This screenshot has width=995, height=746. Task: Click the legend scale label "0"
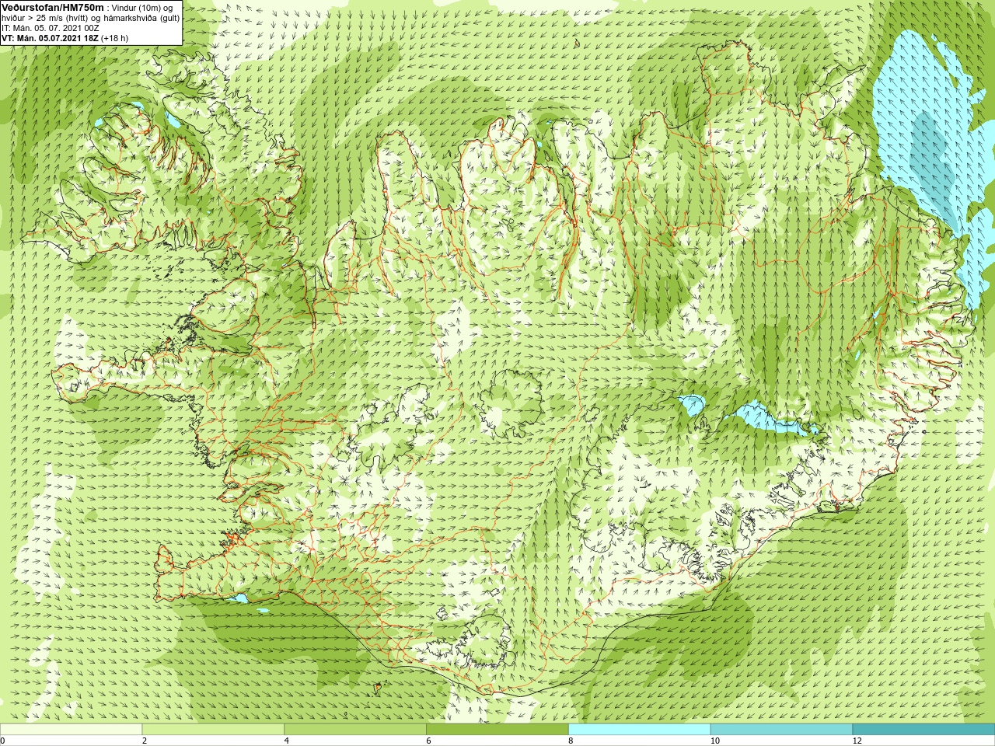coord(3,741)
